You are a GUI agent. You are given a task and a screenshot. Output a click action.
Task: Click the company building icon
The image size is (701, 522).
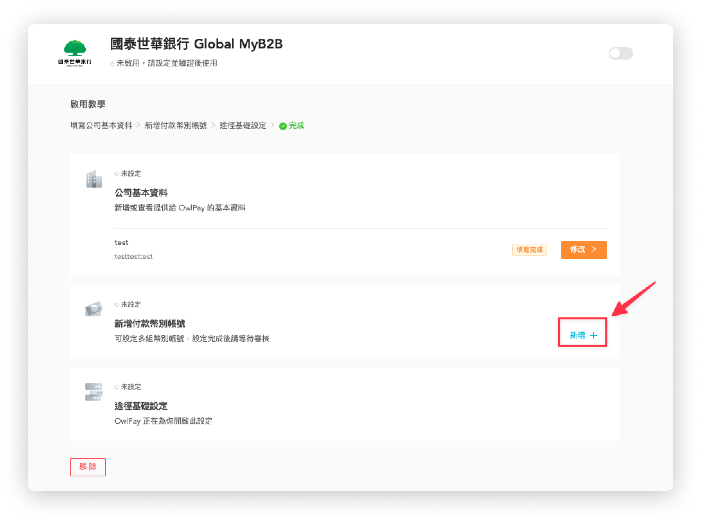pyautogui.click(x=94, y=179)
